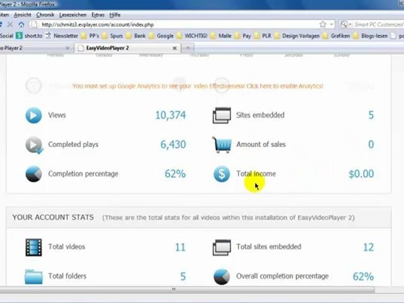Open the Newsletter bookmark
The width and height of the screenshot is (404, 303).
62,36
